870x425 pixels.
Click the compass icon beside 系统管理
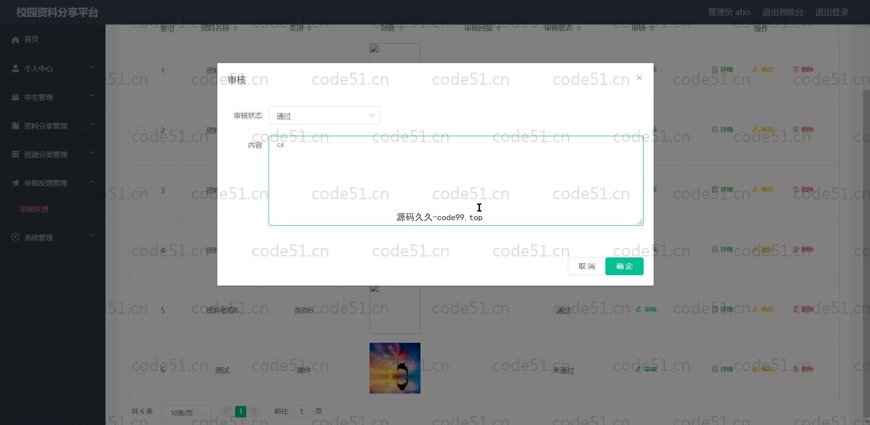[x=15, y=237]
